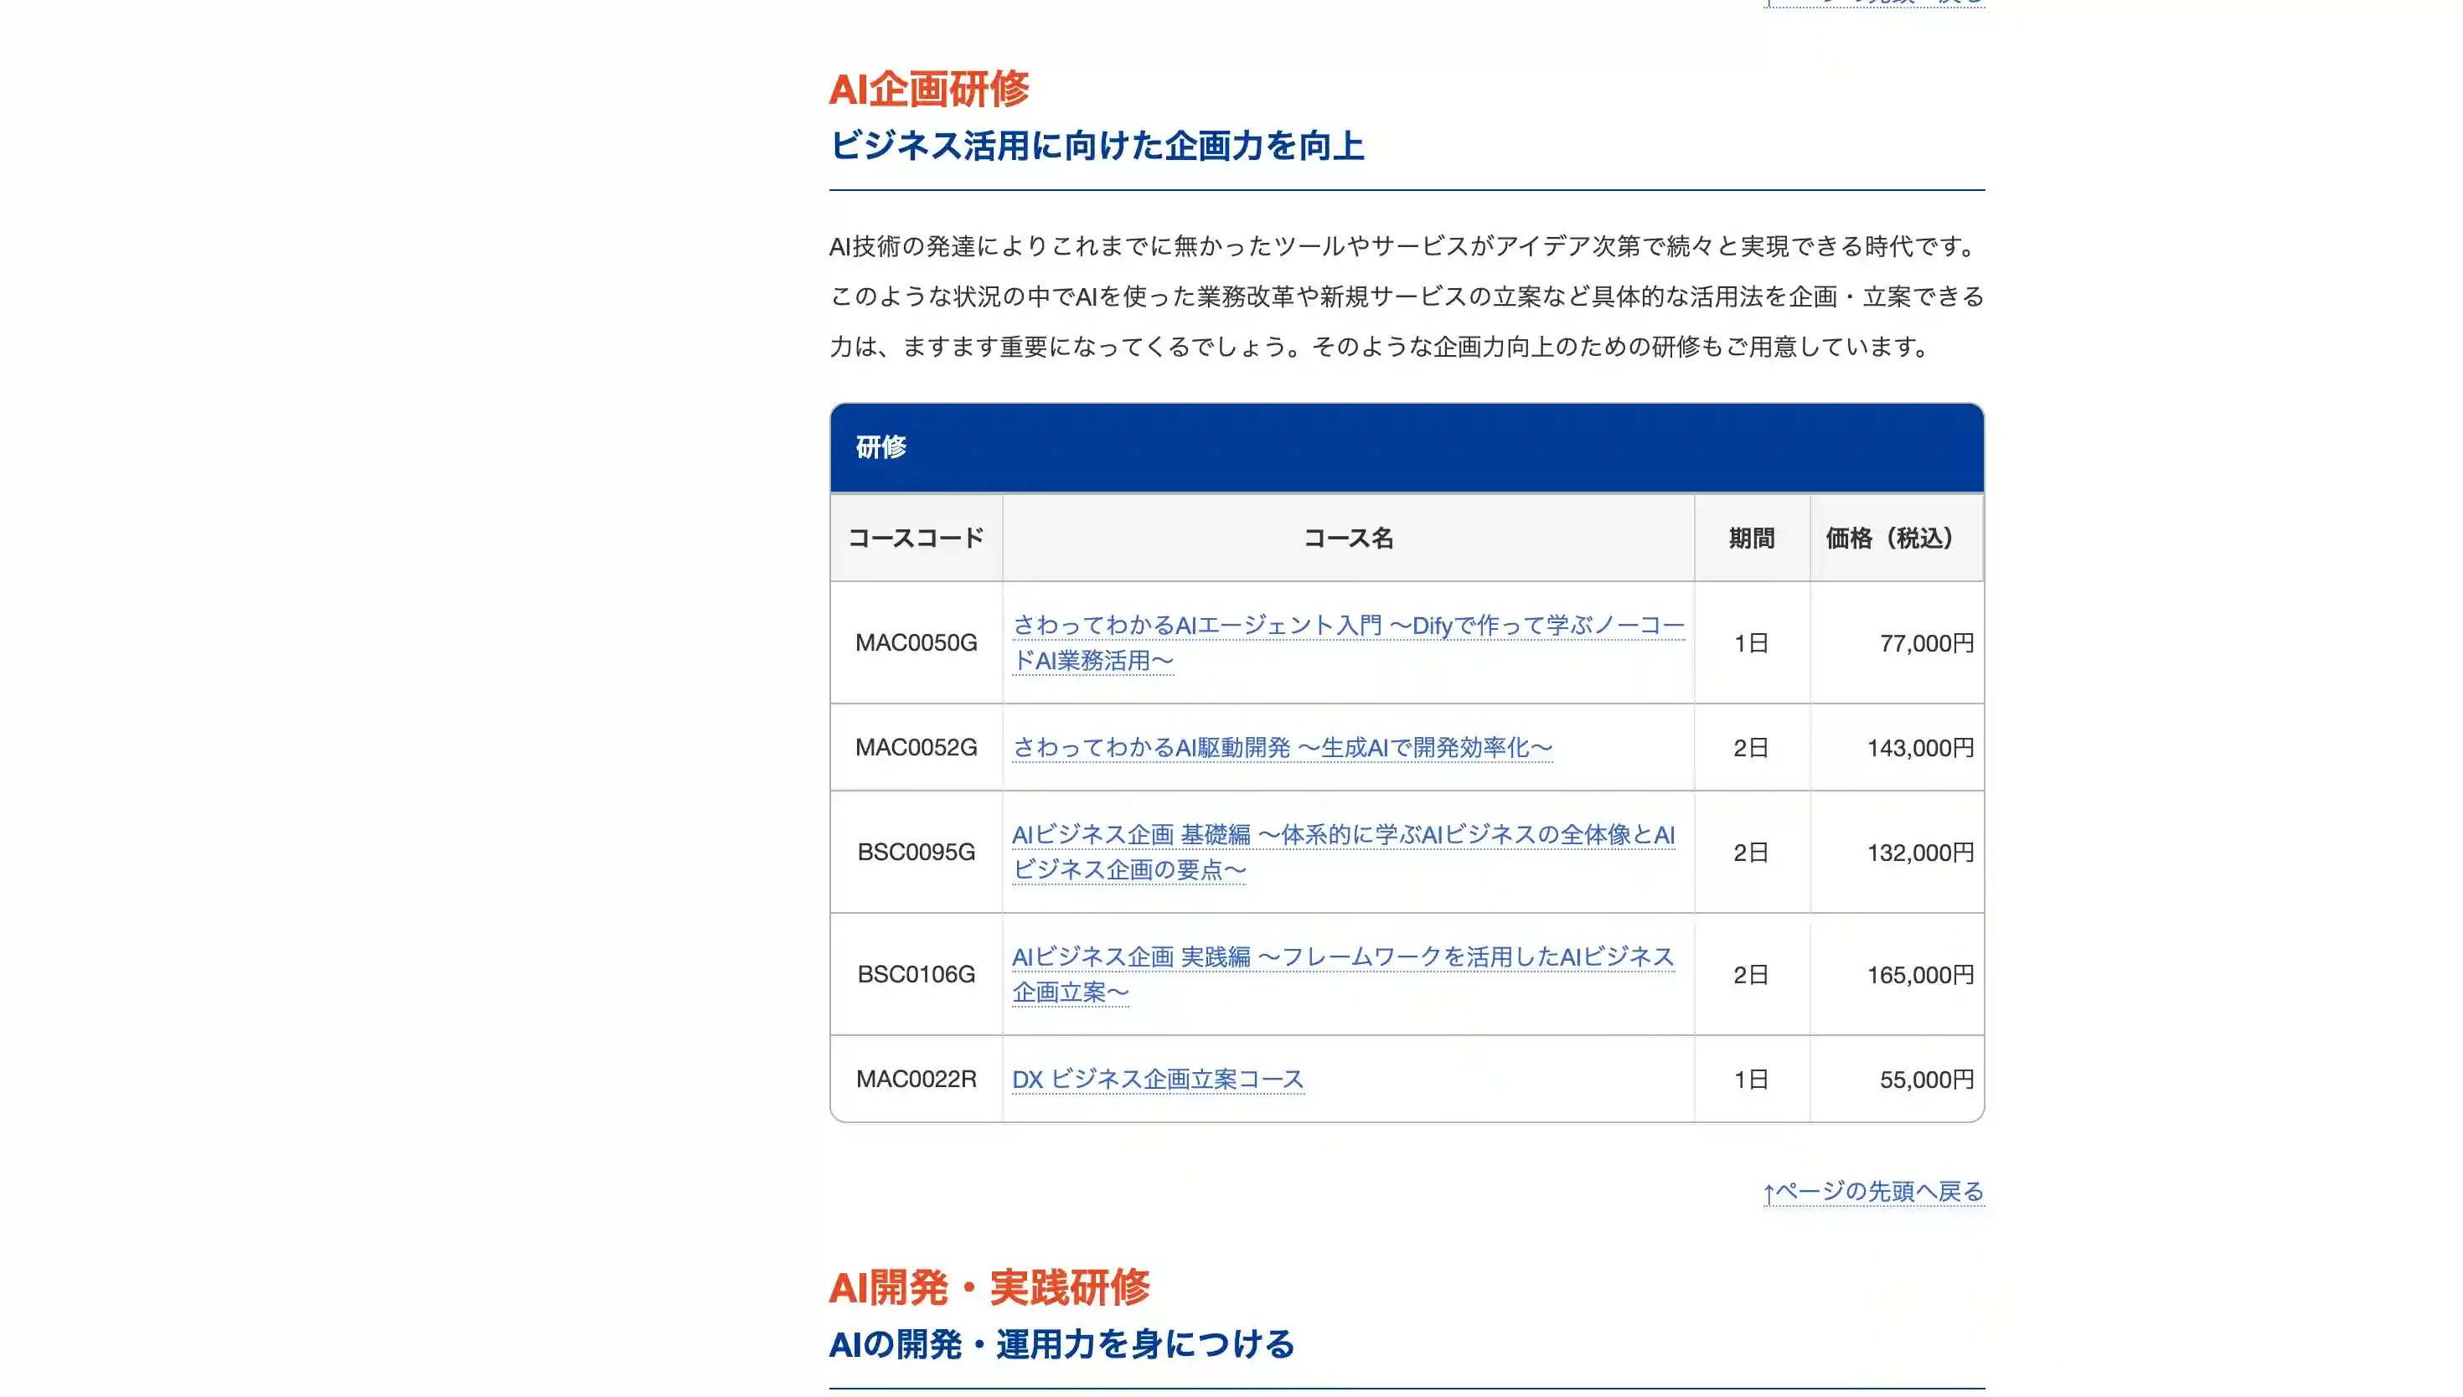Click the 価格（税込） column header

click(1896, 539)
